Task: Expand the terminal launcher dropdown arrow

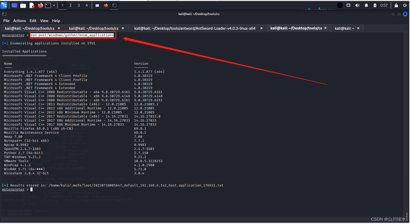Action: [54, 5]
